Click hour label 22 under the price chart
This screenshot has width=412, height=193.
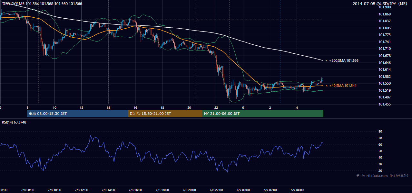click(x=216, y=107)
